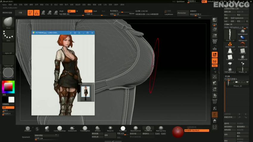Pick the Inflat brush

47,129
